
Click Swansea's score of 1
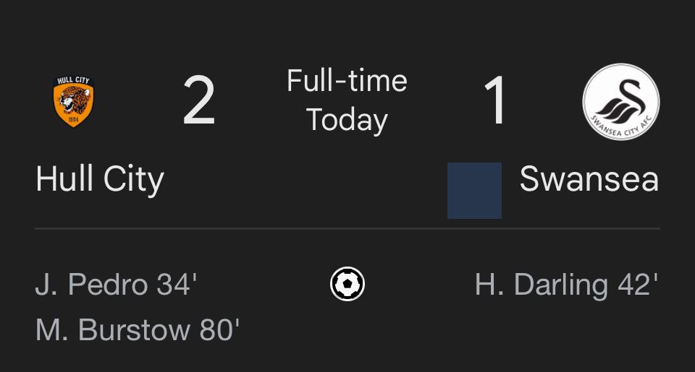[x=494, y=100]
